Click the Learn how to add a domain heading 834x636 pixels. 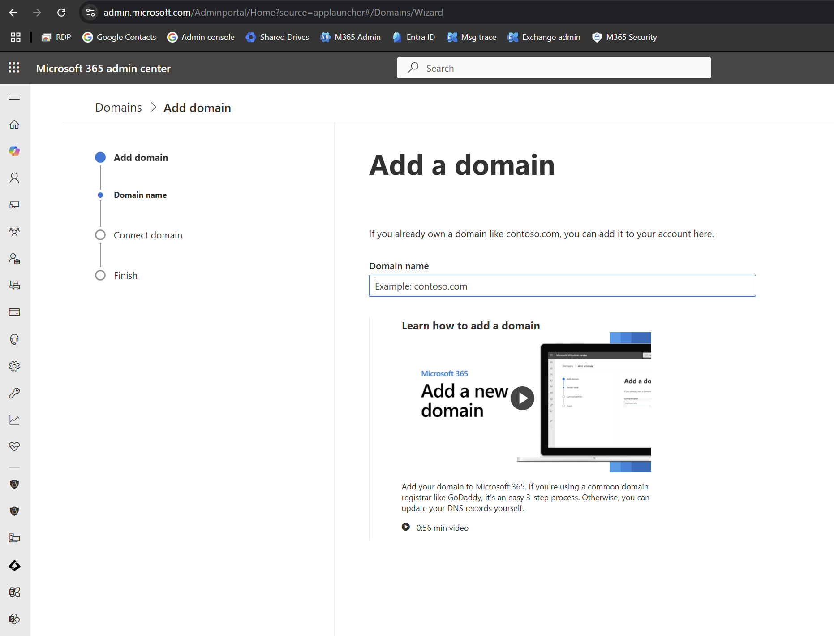pyautogui.click(x=471, y=326)
